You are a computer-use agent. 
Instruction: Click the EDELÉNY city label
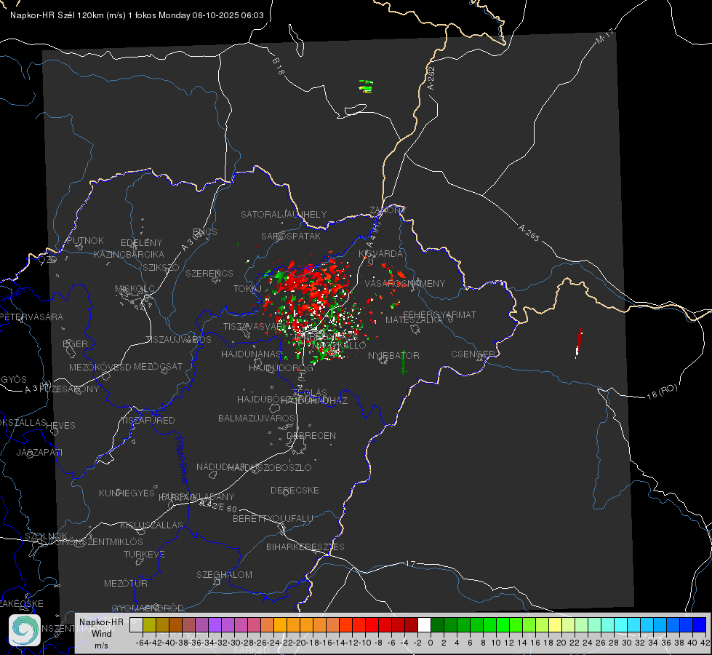[x=141, y=242]
